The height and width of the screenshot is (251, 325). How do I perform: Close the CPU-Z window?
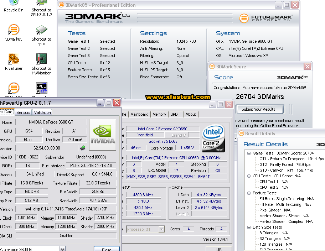point(229,105)
